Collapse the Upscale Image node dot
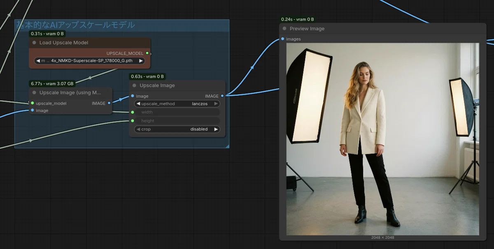The image size is (494, 249). click(x=135, y=85)
